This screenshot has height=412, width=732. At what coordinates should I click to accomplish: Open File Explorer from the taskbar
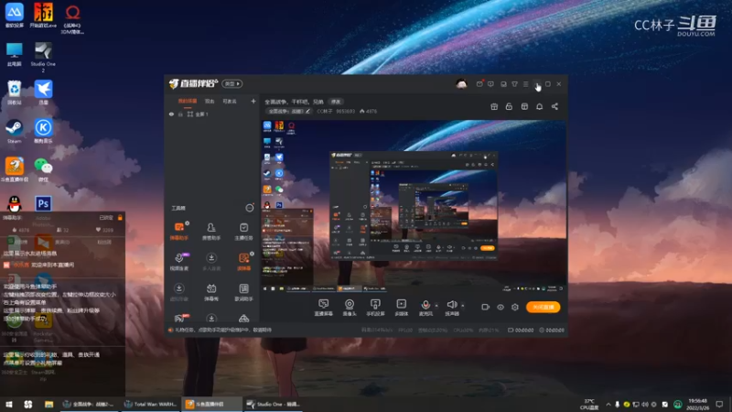pyautogui.click(x=48, y=404)
